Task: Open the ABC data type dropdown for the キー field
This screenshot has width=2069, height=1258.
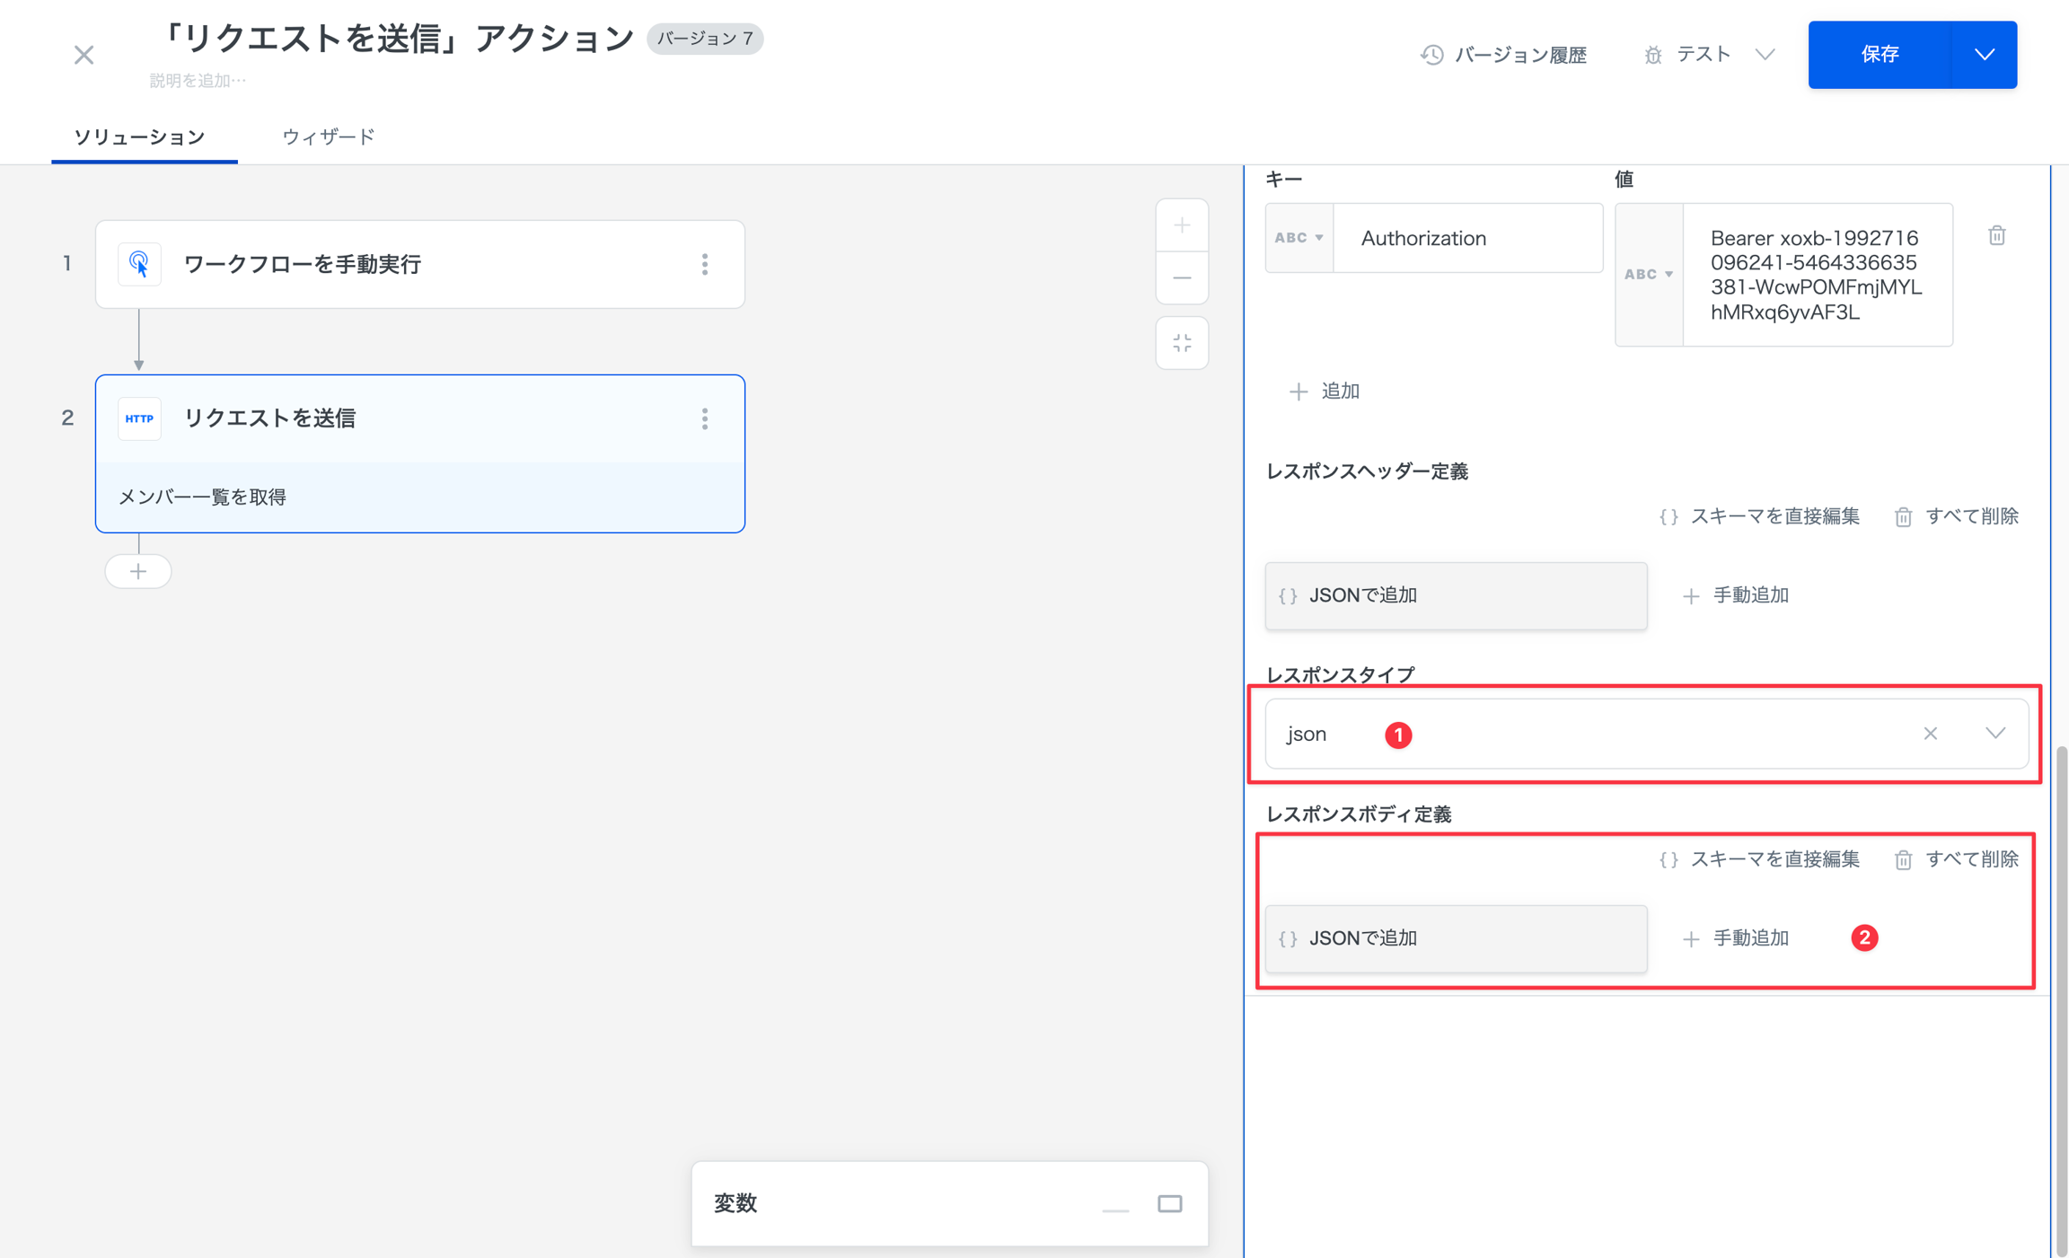Action: [x=1299, y=237]
